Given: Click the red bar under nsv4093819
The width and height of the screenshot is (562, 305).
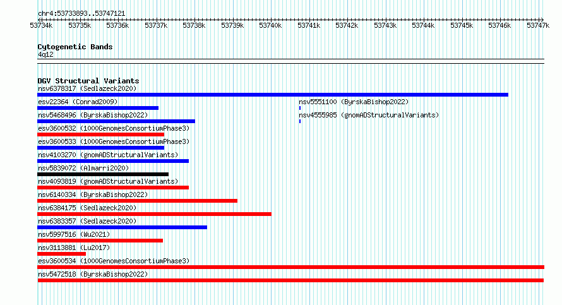Looking at the screenshot, I should [113, 188].
